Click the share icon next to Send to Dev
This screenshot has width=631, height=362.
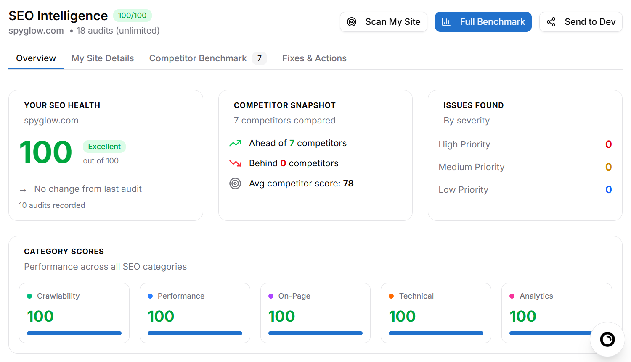pyautogui.click(x=551, y=21)
